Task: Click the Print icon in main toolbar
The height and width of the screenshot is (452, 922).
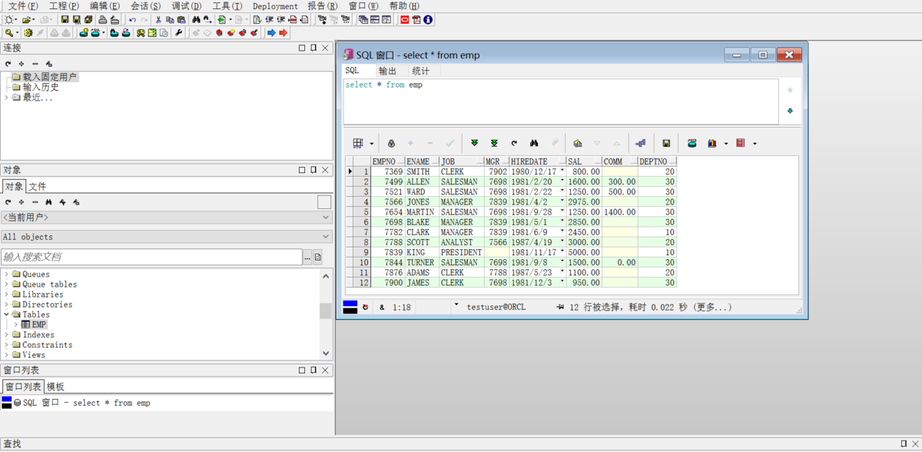Action: tap(102, 19)
